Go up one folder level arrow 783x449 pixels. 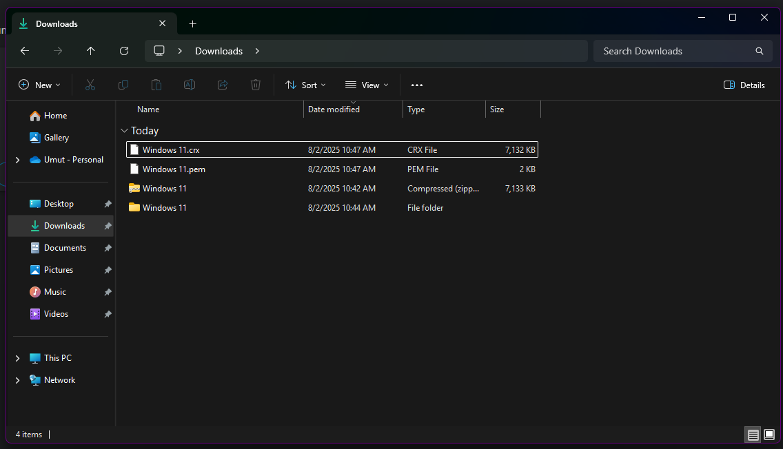click(90, 51)
